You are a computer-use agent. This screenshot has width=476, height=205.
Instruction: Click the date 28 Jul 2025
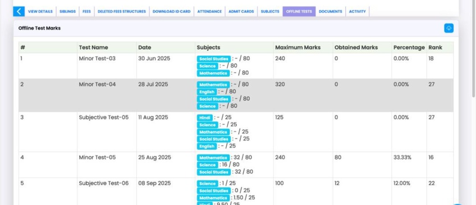point(153,84)
